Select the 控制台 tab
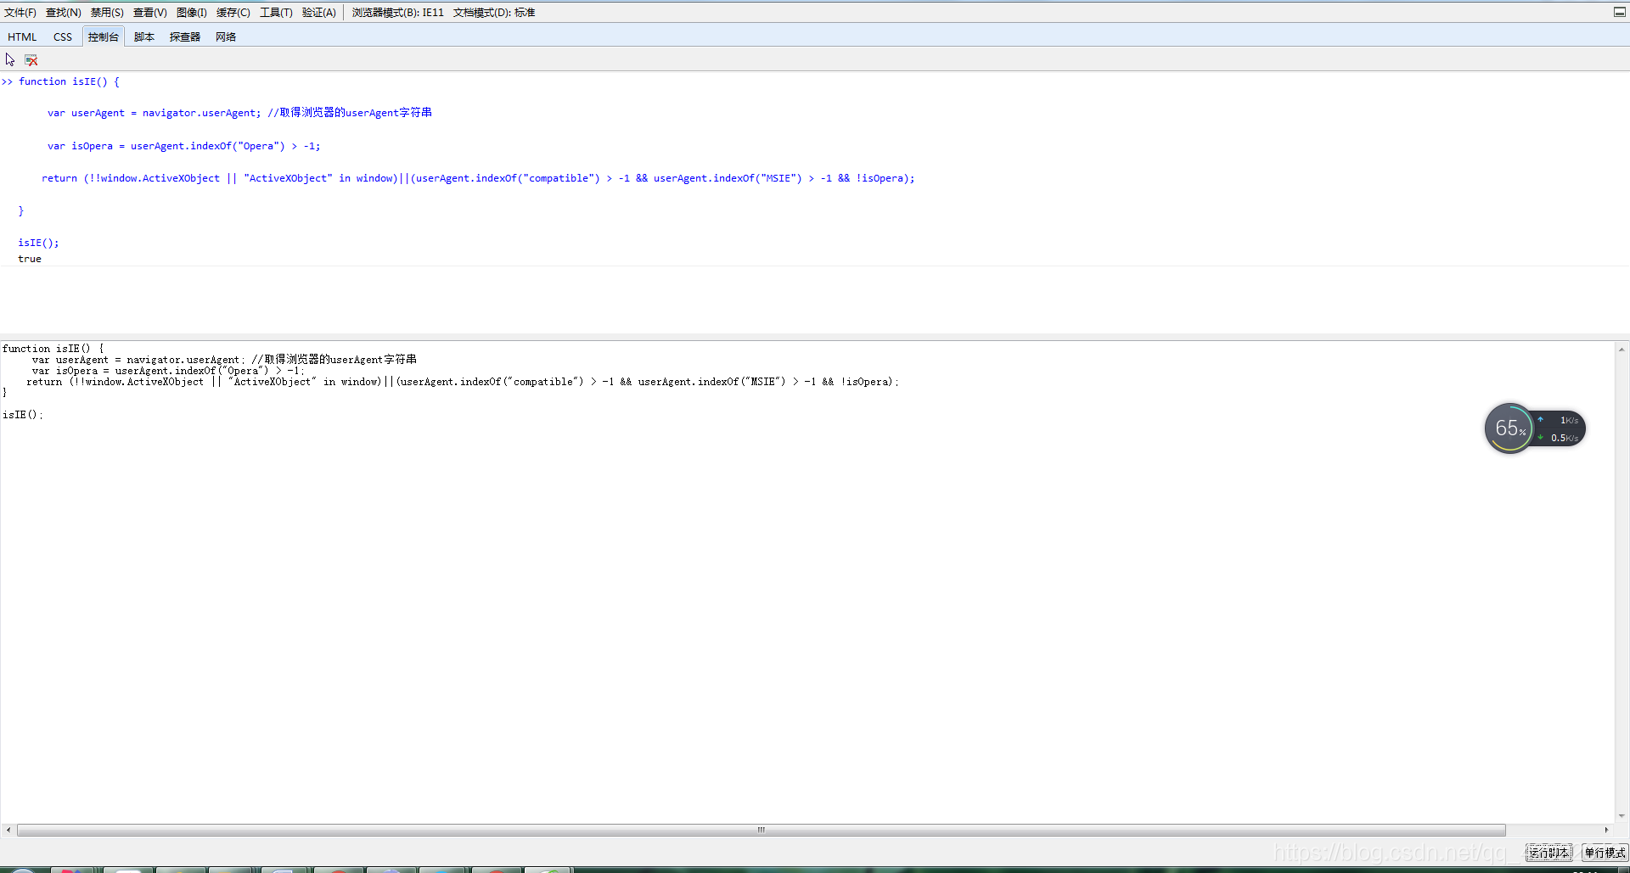The height and width of the screenshot is (873, 1630). point(104,36)
